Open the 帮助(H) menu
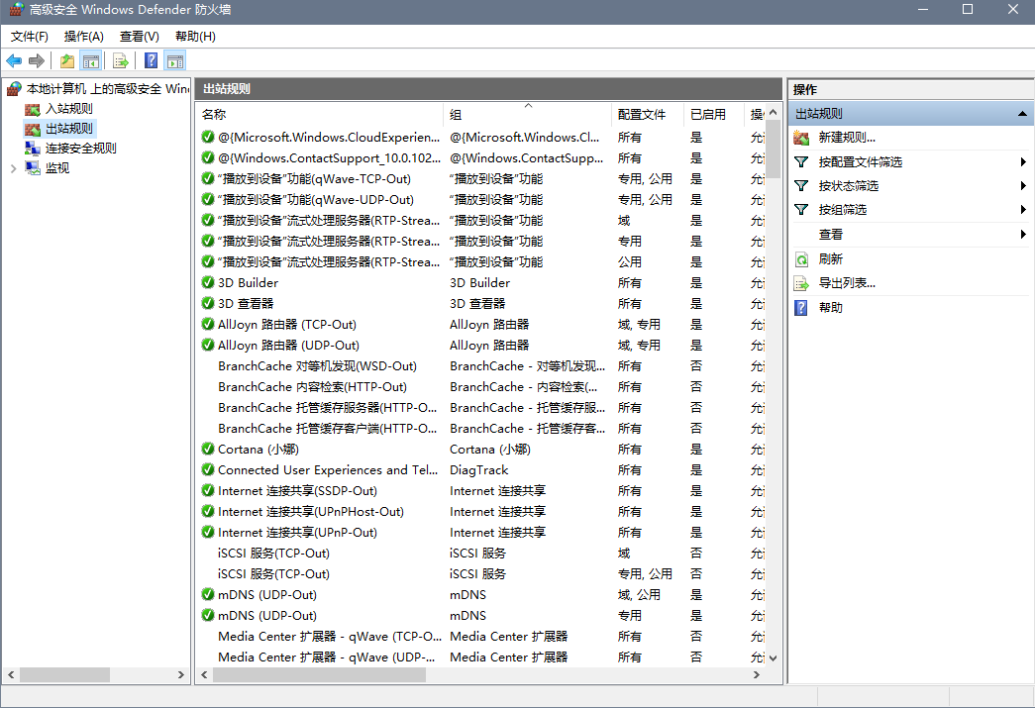The image size is (1035, 708). click(195, 37)
